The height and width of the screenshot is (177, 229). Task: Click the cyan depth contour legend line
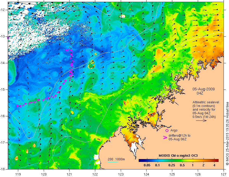[x=113, y=162]
